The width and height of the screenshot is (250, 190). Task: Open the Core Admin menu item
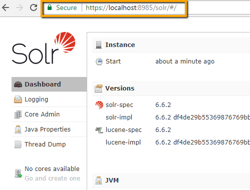pyautogui.click(x=49, y=114)
